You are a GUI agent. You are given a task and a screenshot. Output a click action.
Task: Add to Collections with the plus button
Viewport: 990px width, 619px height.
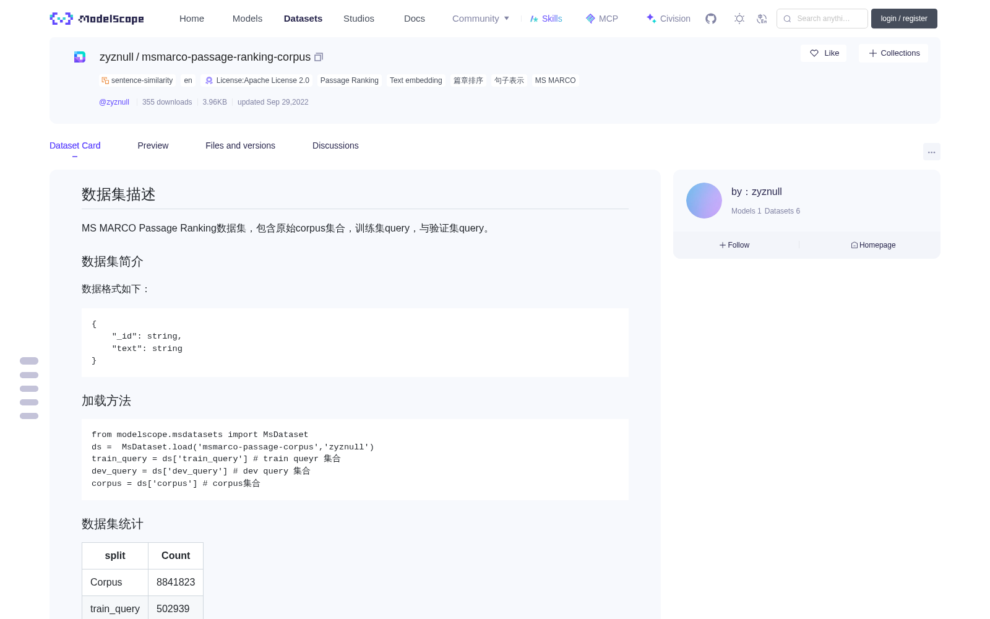[893, 53]
